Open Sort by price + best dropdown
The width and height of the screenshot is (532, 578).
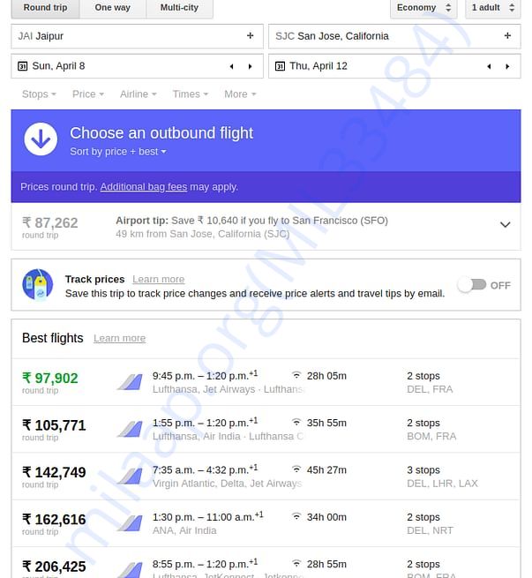point(118,152)
